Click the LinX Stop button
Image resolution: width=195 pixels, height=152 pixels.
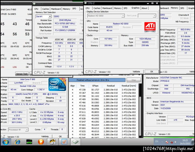click(x=134, y=80)
